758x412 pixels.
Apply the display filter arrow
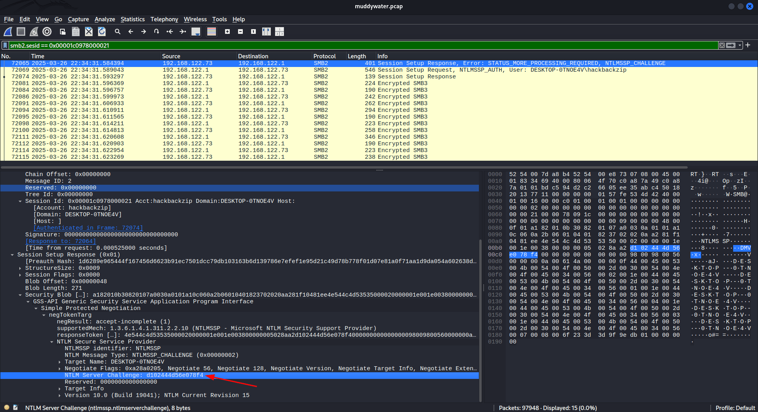731,45
